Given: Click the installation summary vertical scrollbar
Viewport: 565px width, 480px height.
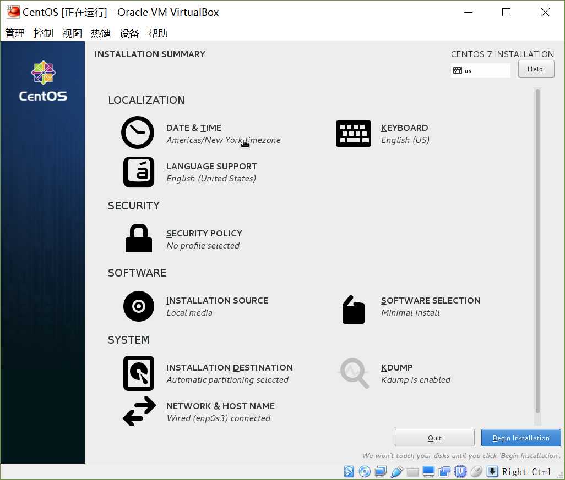Looking at the screenshot, I should coord(537,251).
